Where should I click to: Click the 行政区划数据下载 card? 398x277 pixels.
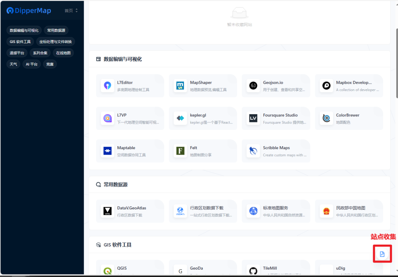[203, 211]
